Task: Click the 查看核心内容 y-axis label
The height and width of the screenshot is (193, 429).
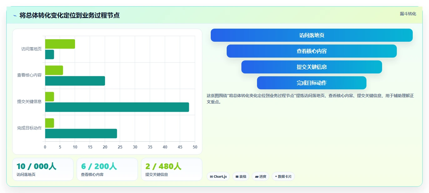Action: pos(29,75)
